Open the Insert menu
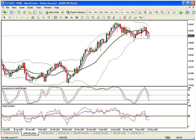The image size is (196, 140). click(22, 7)
